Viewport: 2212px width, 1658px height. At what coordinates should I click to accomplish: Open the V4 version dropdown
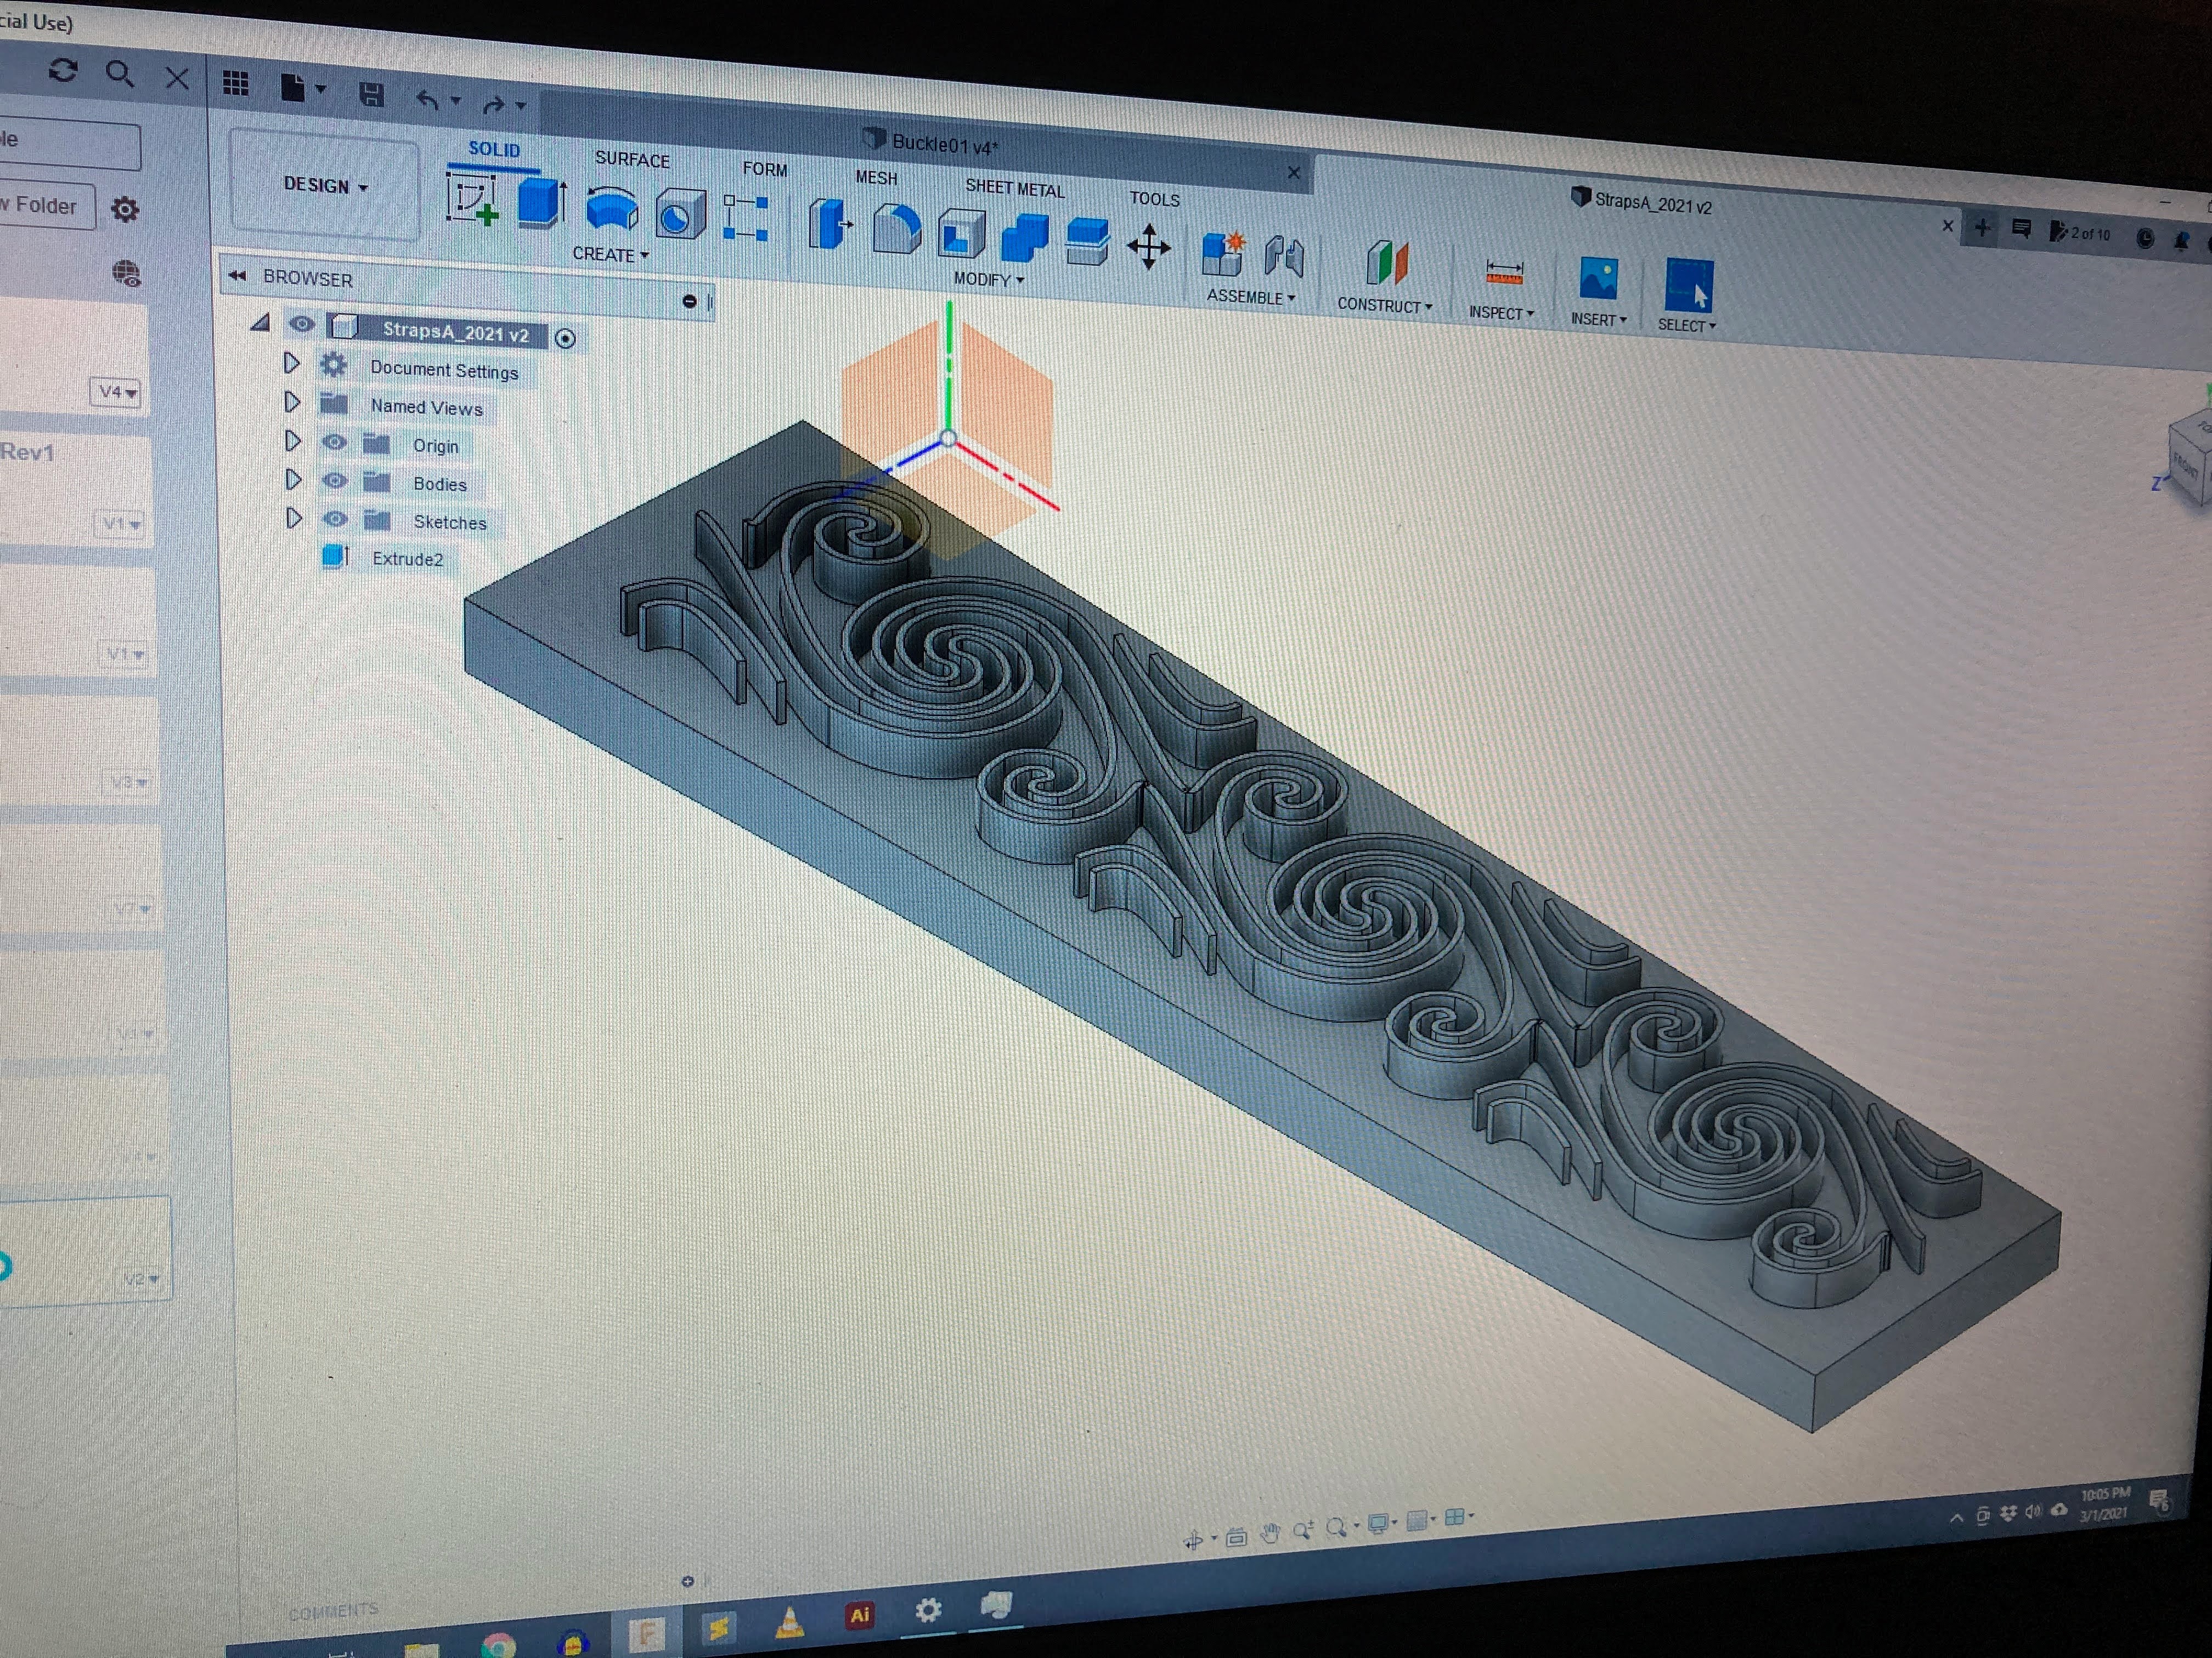tap(117, 392)
